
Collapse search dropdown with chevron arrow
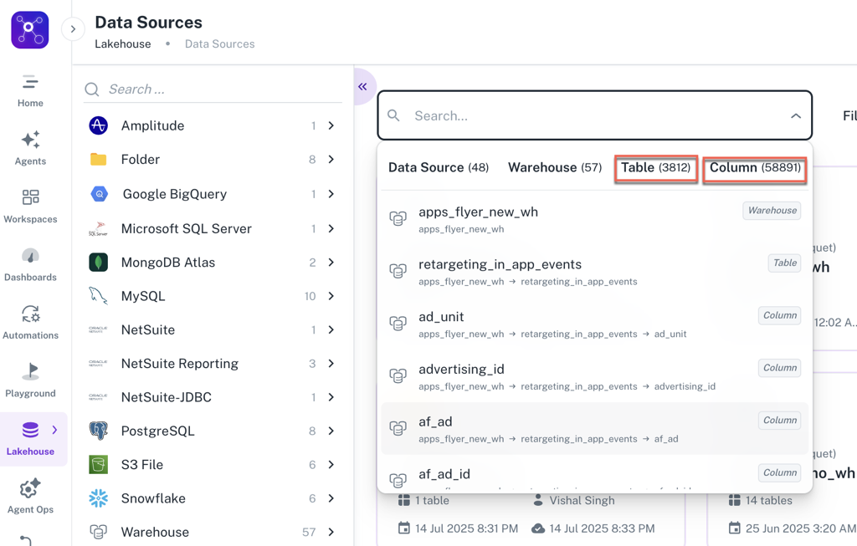point(795,116)
